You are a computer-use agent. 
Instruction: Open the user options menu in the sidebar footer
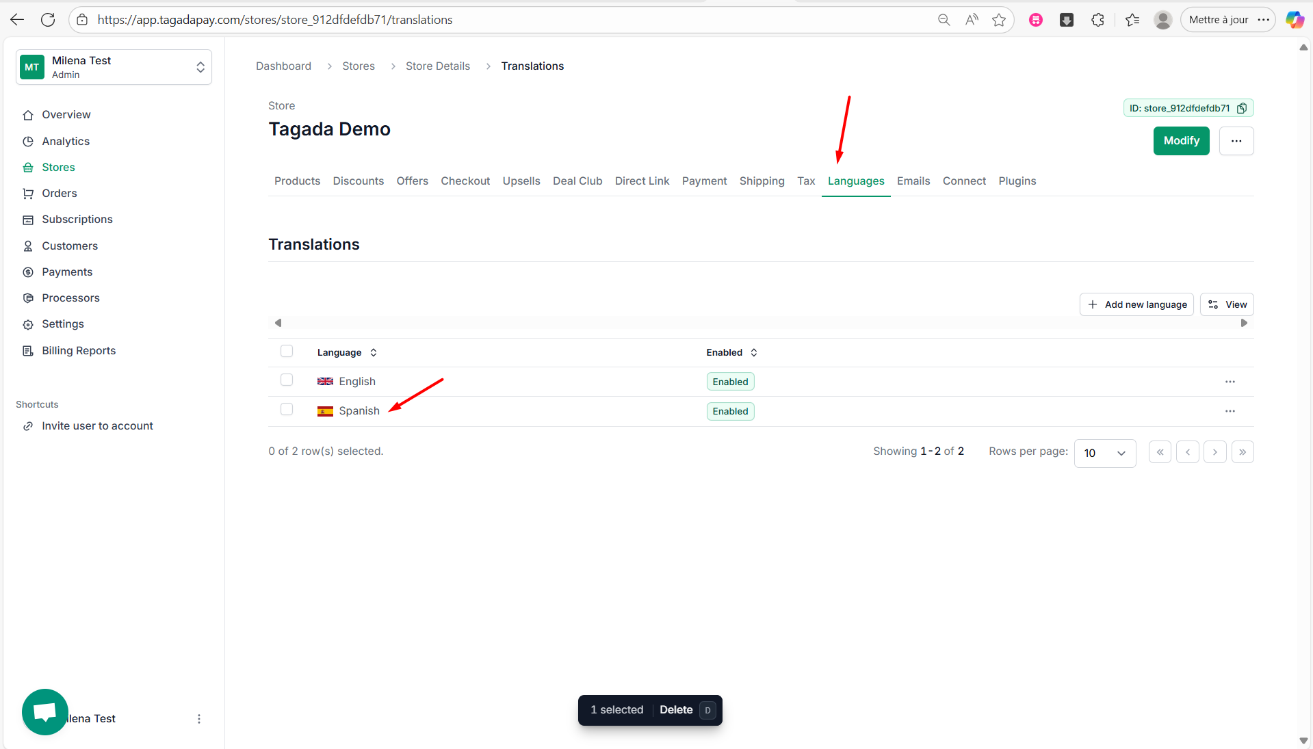click(199, 719)
